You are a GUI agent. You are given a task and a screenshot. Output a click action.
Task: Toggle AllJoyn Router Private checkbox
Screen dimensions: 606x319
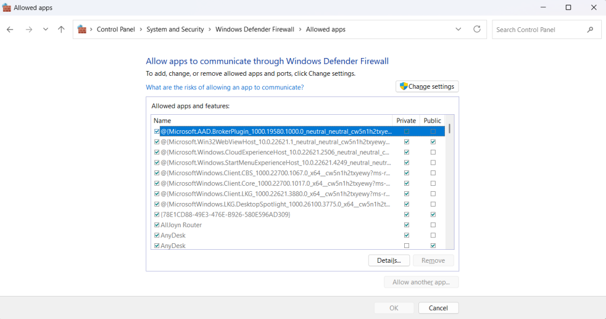[x=407, y=225]
